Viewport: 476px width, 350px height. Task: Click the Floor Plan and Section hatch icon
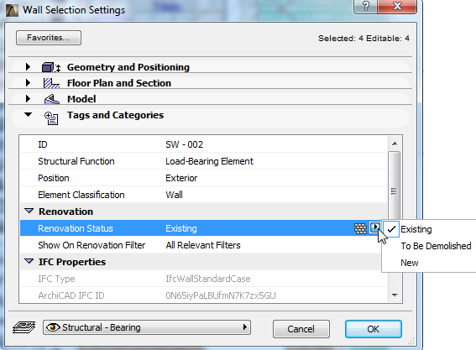pyautogui.click(x=51, y=83)
